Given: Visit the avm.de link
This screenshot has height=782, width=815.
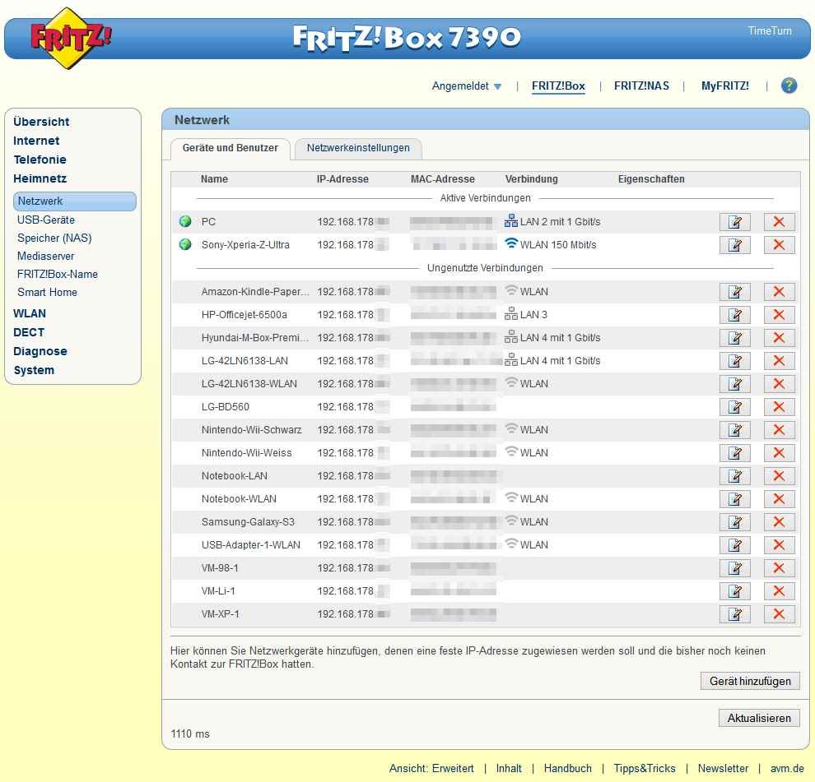Looking at the screenshot, I should pos(787,769).
